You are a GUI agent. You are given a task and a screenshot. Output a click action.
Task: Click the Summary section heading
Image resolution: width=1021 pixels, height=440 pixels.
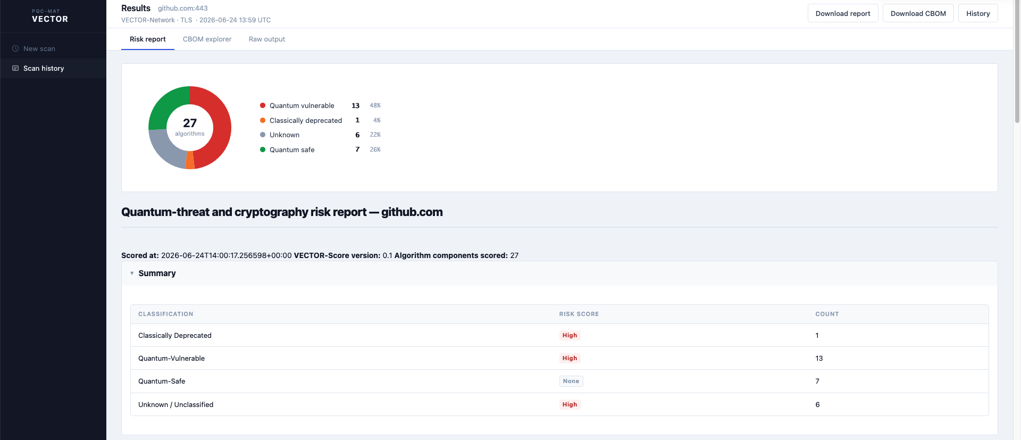[157, 273]
